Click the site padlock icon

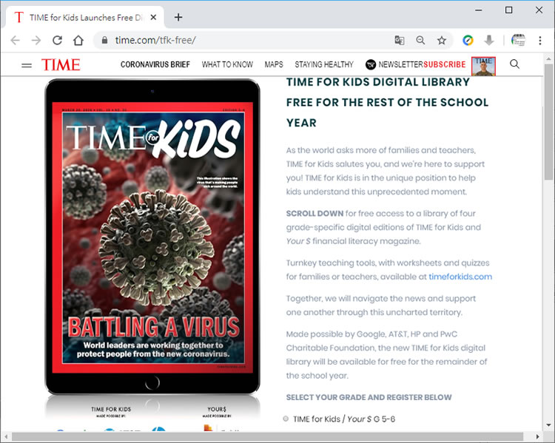[104, 41]
